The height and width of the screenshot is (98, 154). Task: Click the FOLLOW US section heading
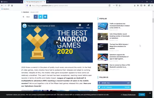pyautogui.click(x=104, y=77)
